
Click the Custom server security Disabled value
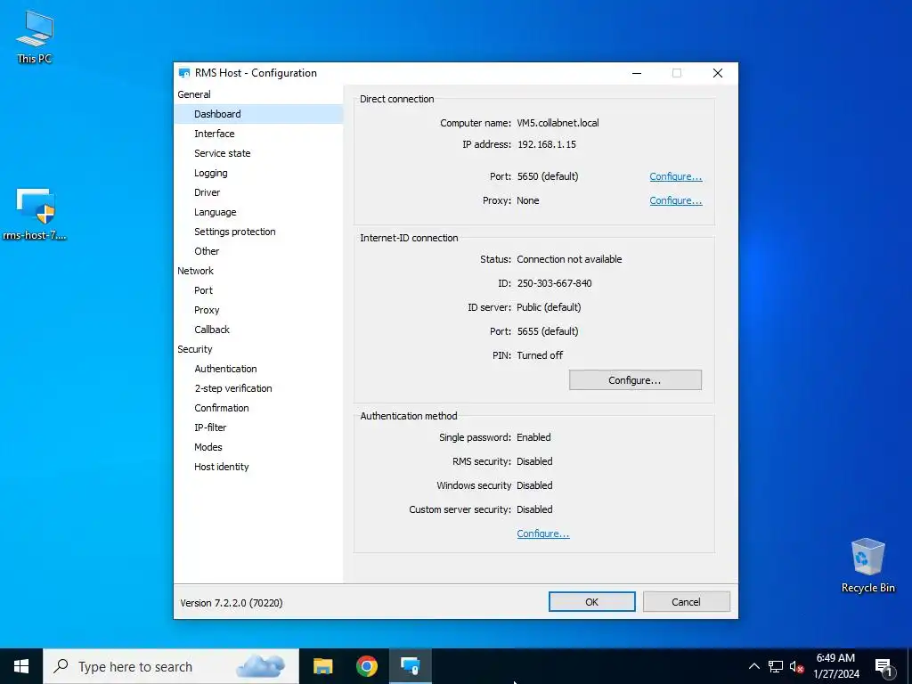coord(534,509)
